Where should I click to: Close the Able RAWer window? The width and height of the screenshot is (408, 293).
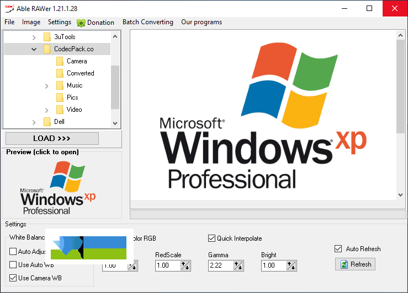395,9
